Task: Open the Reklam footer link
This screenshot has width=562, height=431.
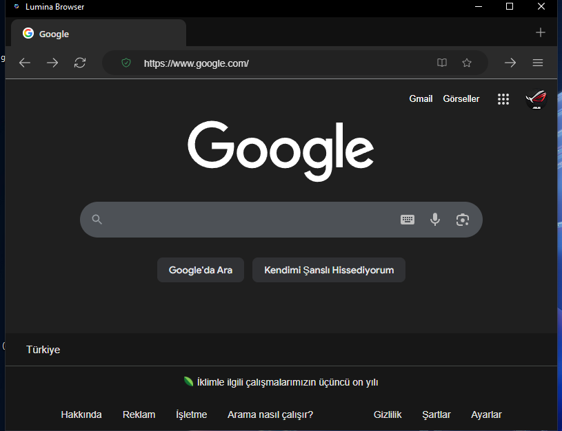Action: (139, 414)
